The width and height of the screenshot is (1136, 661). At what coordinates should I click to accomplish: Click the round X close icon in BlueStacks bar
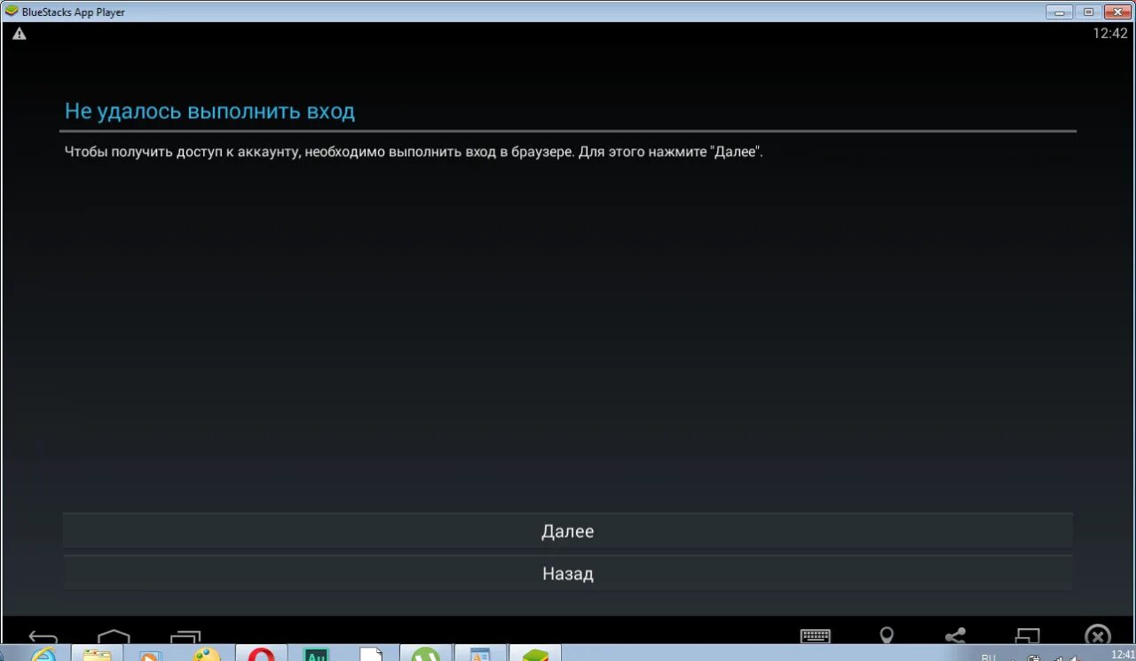click(1098, 635)
